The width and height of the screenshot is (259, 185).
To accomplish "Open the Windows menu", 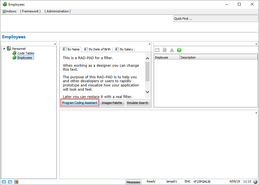I will pos(9,11).
